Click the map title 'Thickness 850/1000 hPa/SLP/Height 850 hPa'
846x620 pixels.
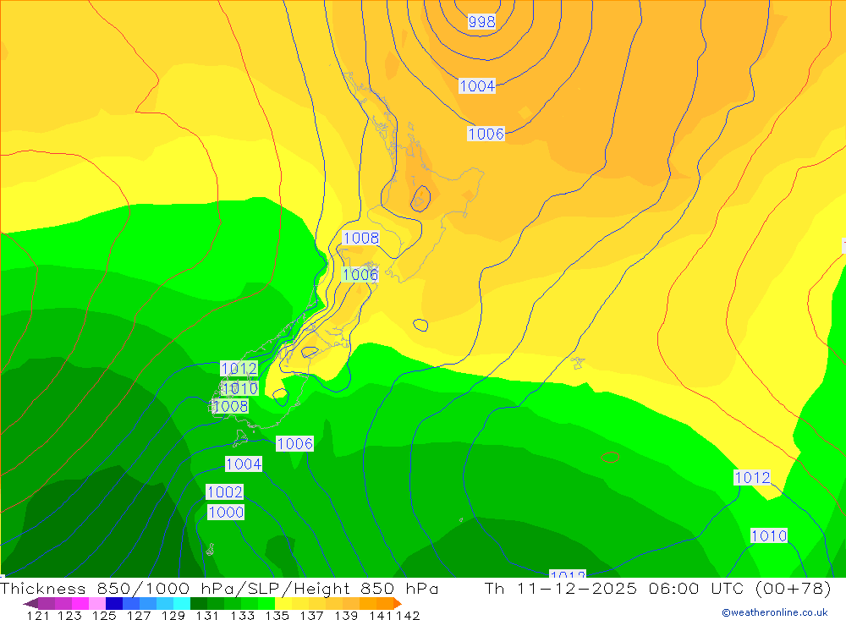[219, 588]
